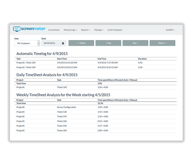The image size is (194, 165).
Task: Click the ScreenMeter logo
Action: (x=29, y=29)
